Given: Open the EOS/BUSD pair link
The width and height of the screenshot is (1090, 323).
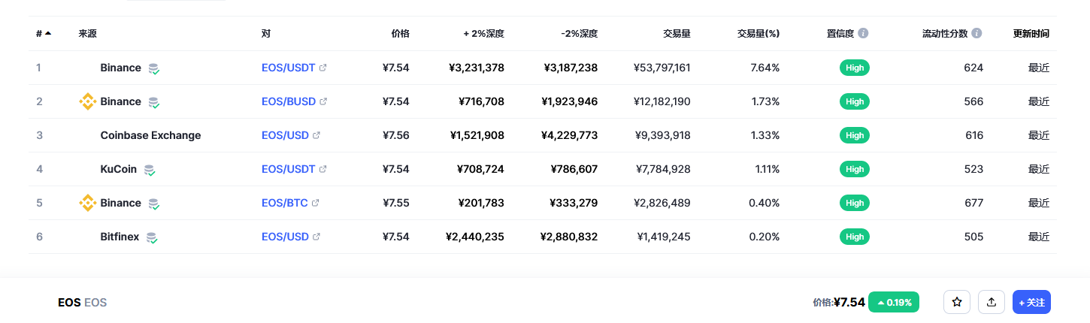Looking at the screenshot, I should [289, 101].
